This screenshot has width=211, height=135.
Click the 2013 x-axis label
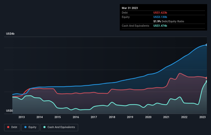[x=22, y=117]
